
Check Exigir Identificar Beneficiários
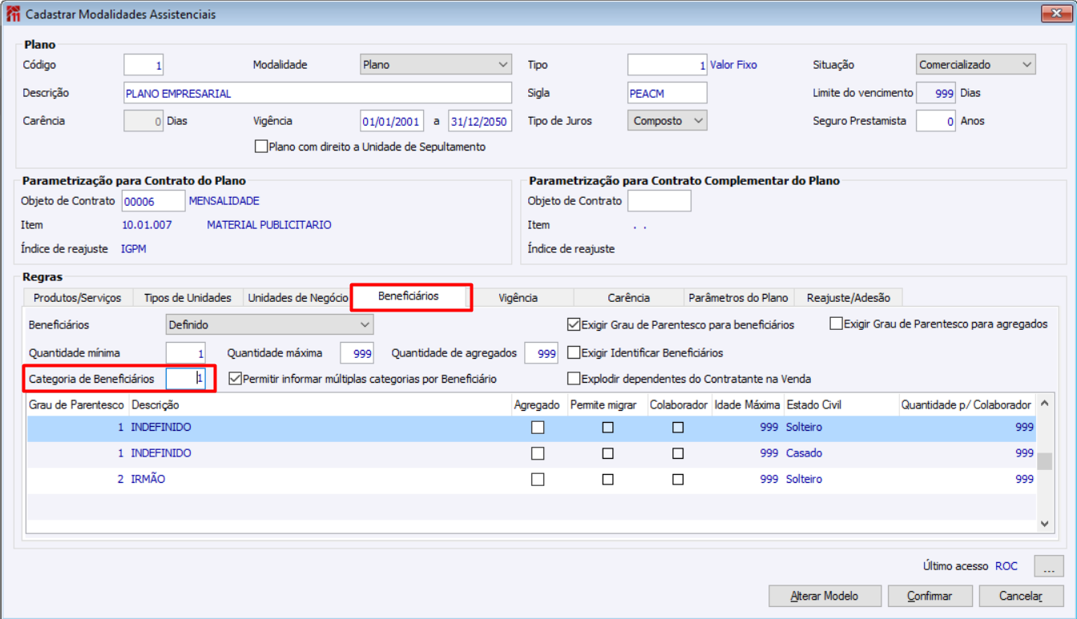coord(573,352)
